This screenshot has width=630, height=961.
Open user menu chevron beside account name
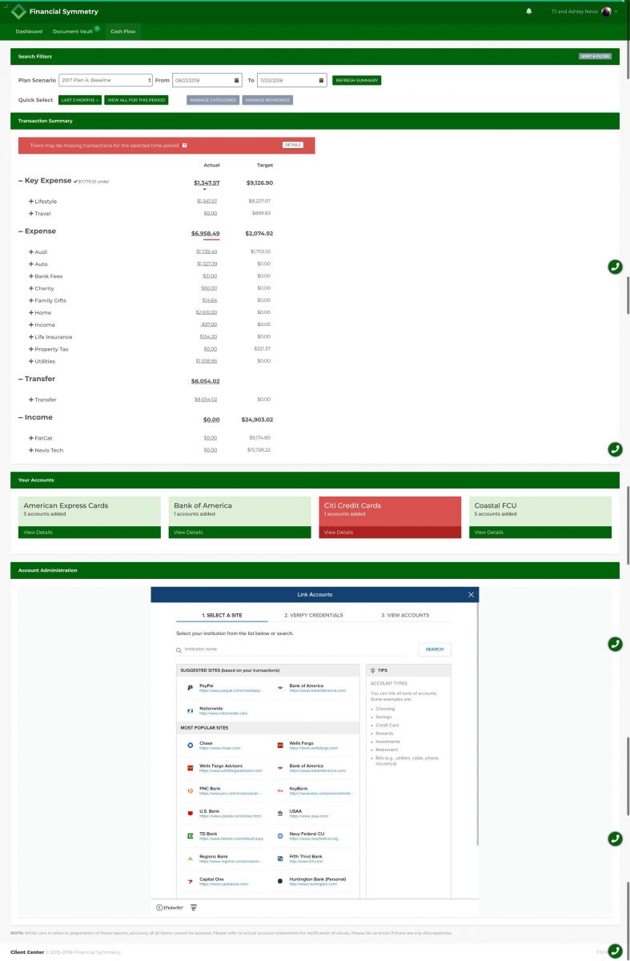(616, 11)
